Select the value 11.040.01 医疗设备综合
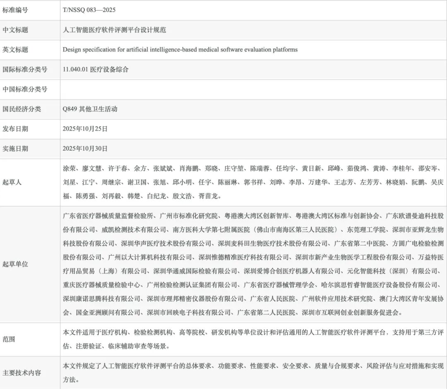The height and width of the screenshot is (389, 447). point(96,69)
